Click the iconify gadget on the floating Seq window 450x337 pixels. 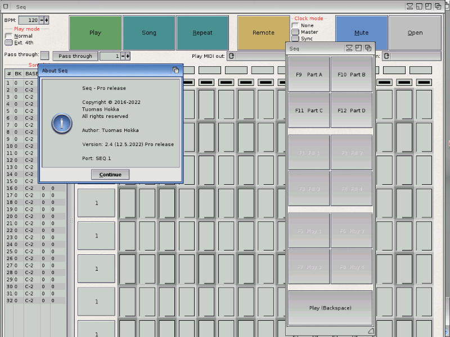tap(349, 48)
